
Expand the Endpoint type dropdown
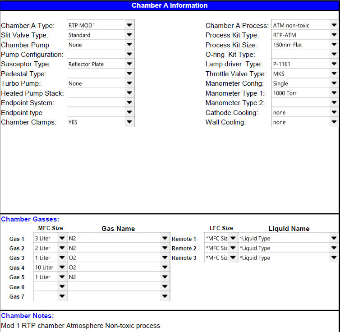coord(129,112)
